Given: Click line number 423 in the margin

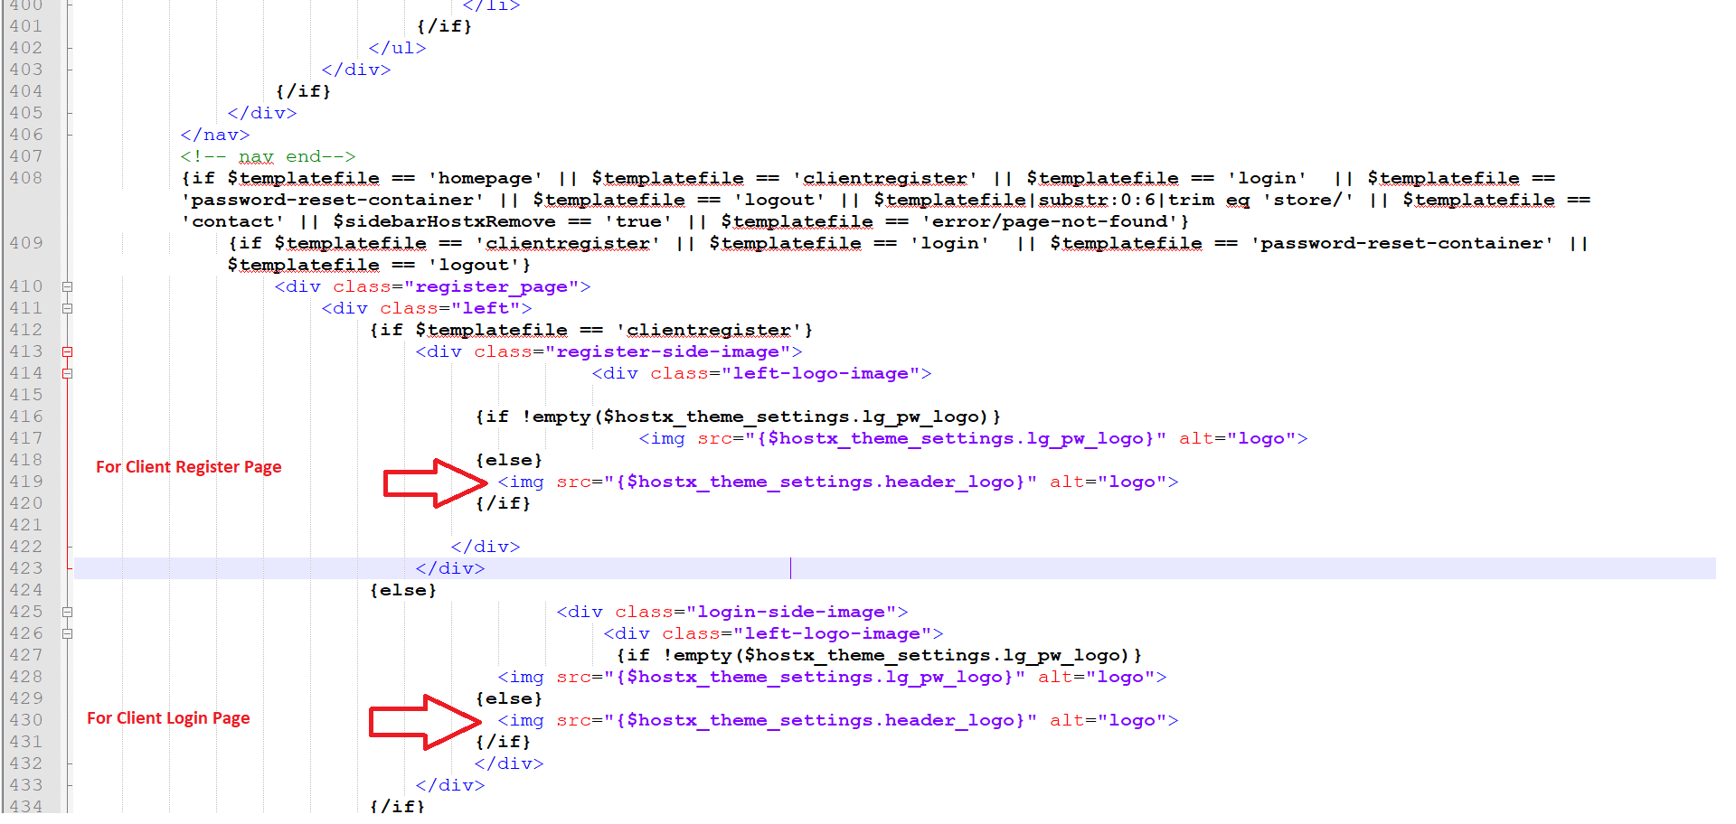Looking at the screenshot, I should [x=27, y=568].
